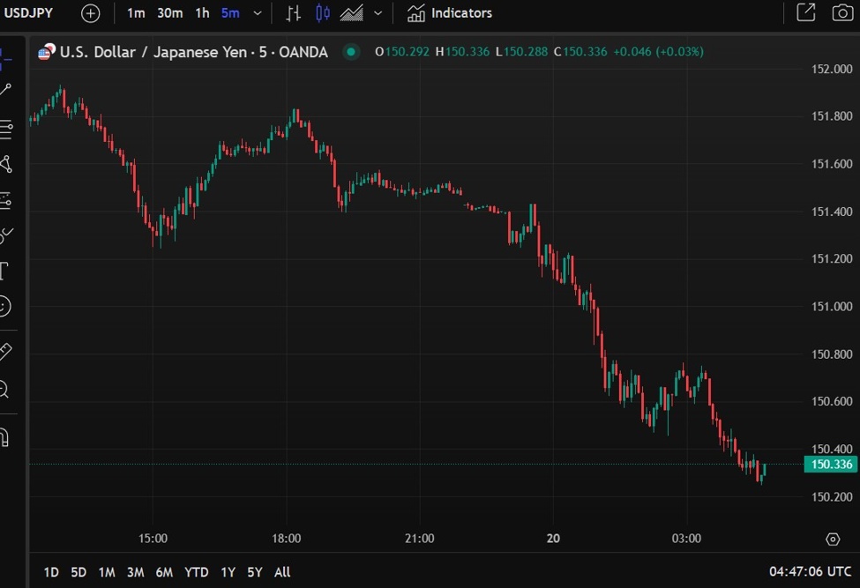Select the bars chart type icon
Image resolution: width=860 pixels, height=588 pixels.
(x=294, y=13)
